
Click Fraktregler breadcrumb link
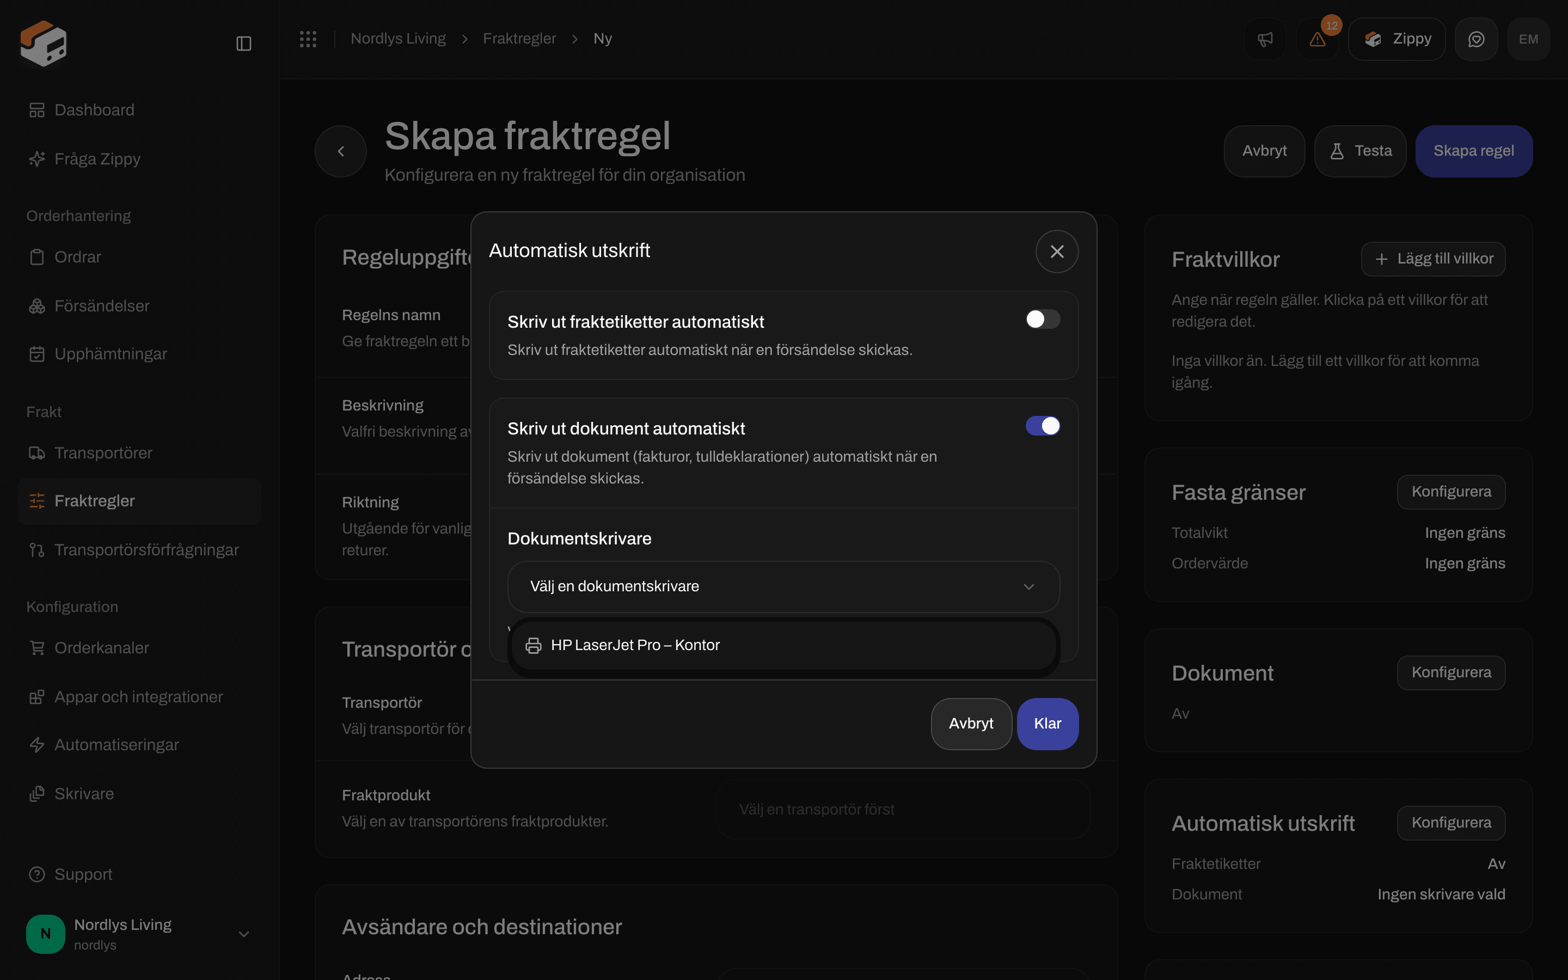pyautogui.click(x=519, y=39)
